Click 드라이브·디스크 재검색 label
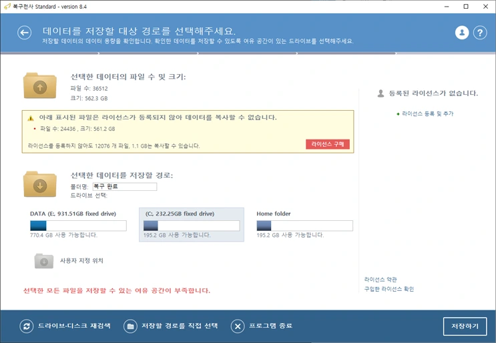 coord(74,326)
